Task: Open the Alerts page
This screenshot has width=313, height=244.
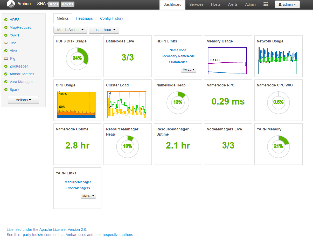Action: pyautogui.click(x=233, y=4)
